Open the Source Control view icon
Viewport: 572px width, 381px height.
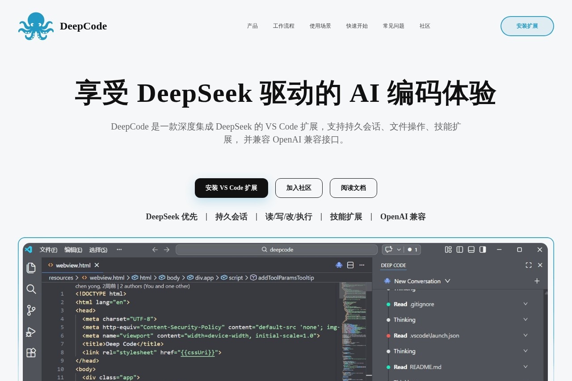click(31, 310)
